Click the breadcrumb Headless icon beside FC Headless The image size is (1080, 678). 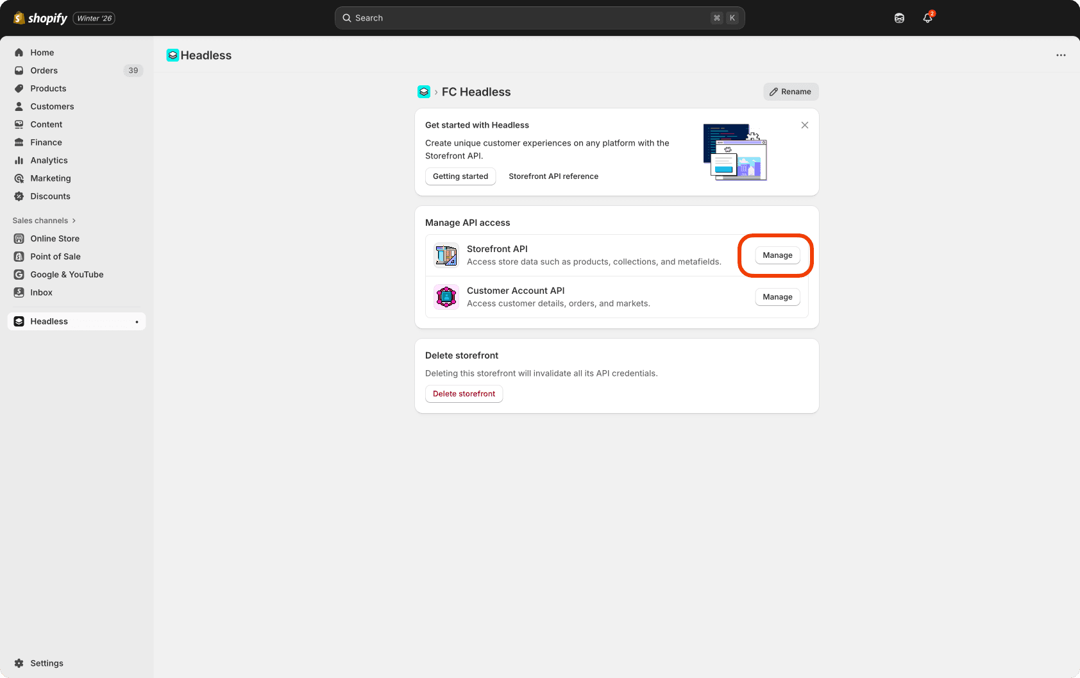click(424, 92)
